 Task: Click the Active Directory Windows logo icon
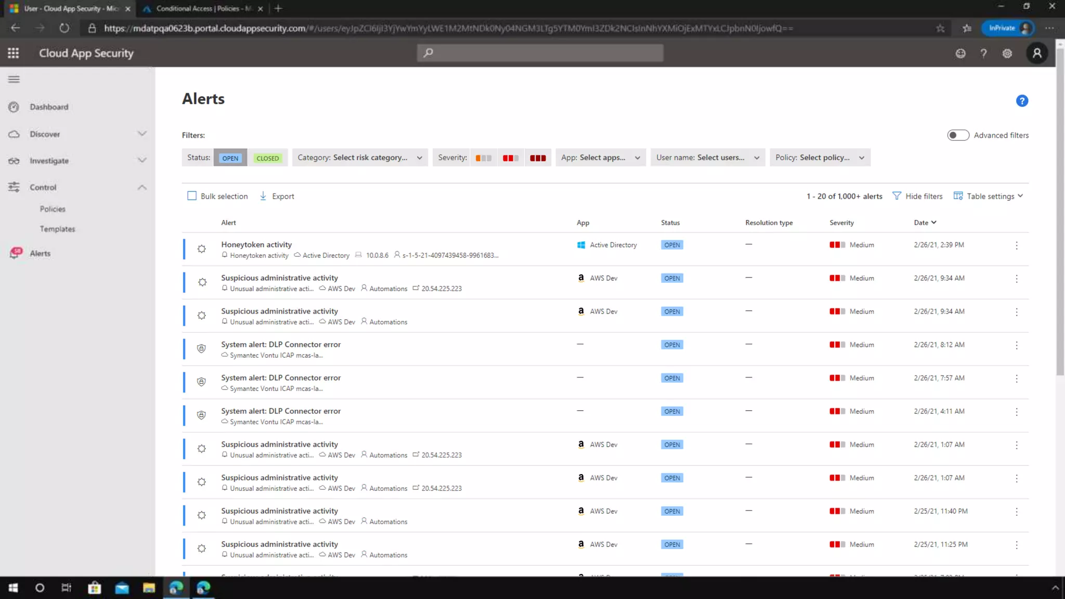[581, 245]
